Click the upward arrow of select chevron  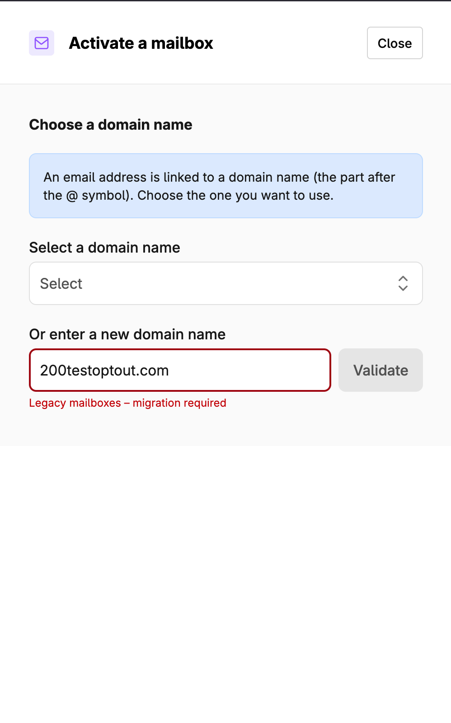403,279
